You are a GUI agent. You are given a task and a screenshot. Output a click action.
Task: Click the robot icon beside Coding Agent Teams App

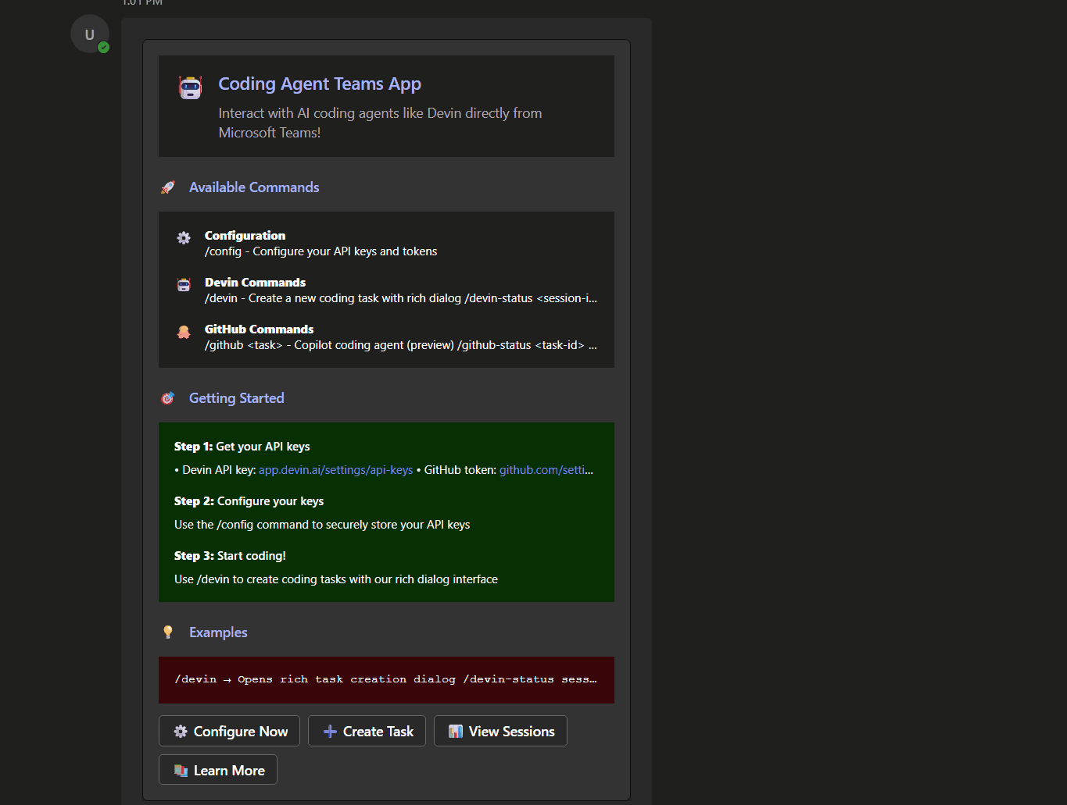190,87
